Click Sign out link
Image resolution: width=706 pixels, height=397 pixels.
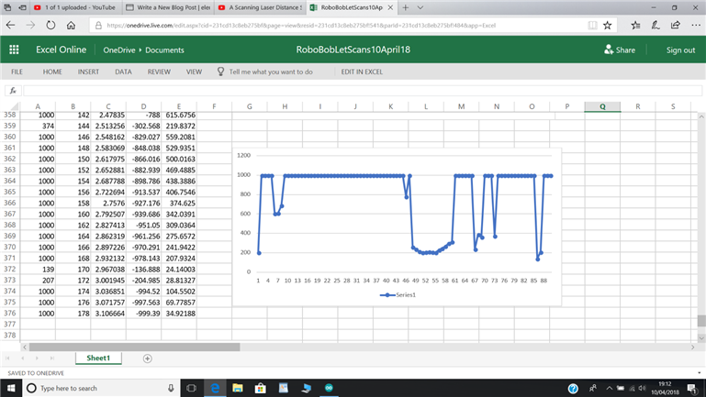coord(680,50)
